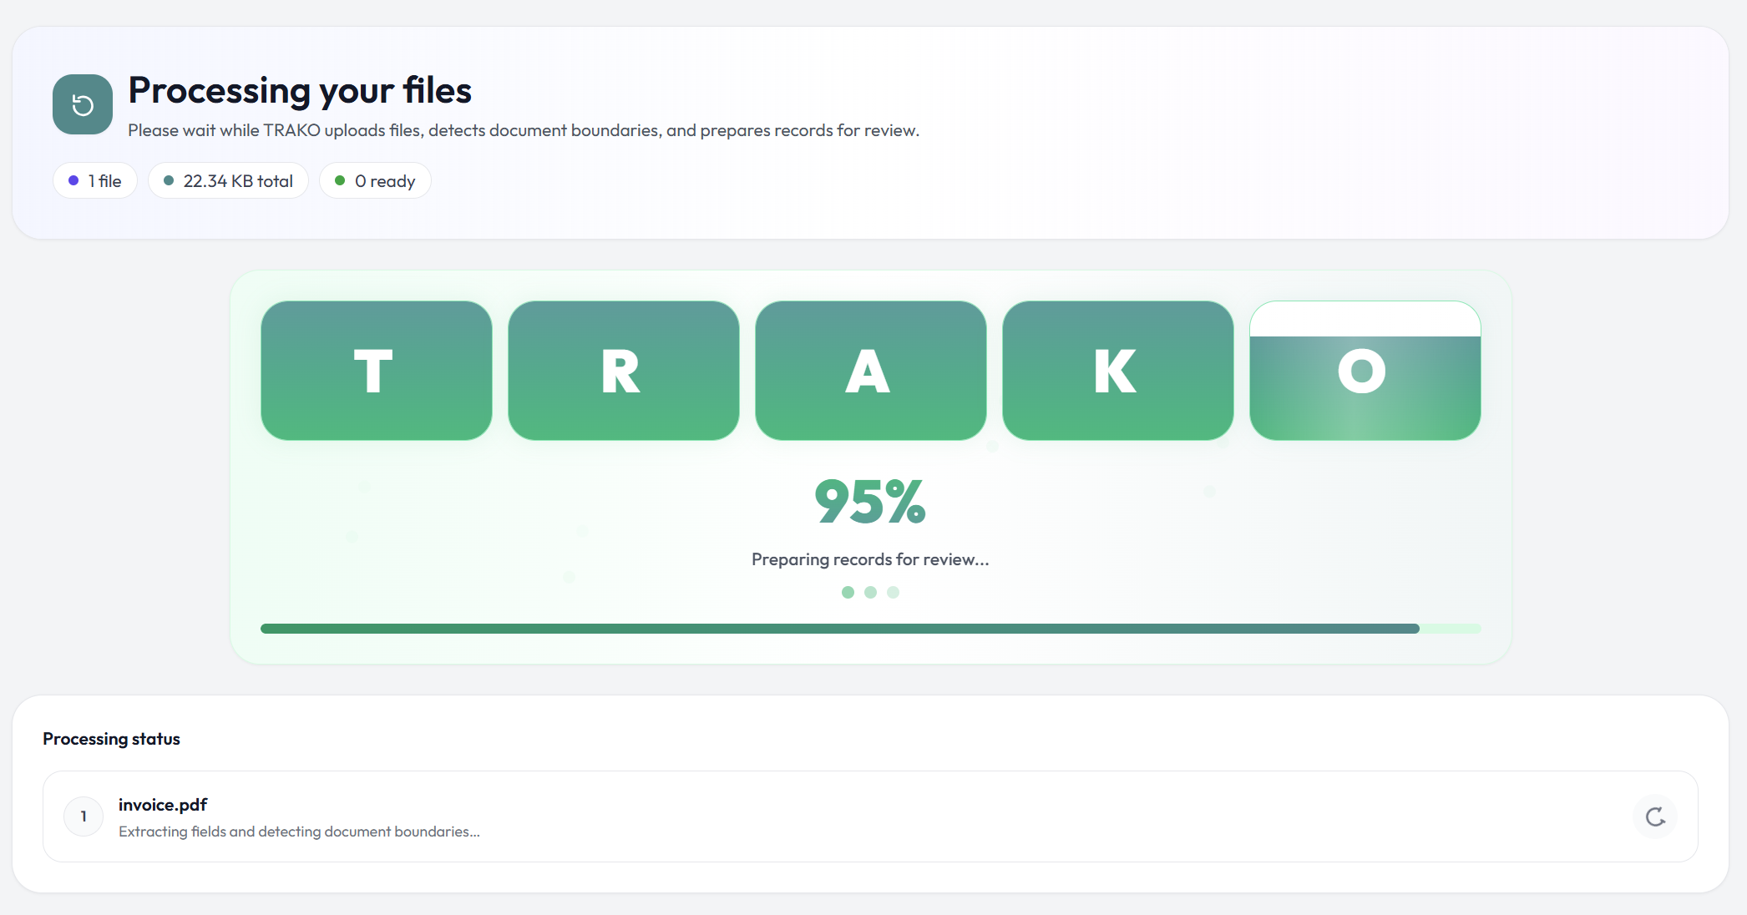Click the 'Processing status' heading
This screenshot has width=1747, height=915.
point(111,739)
